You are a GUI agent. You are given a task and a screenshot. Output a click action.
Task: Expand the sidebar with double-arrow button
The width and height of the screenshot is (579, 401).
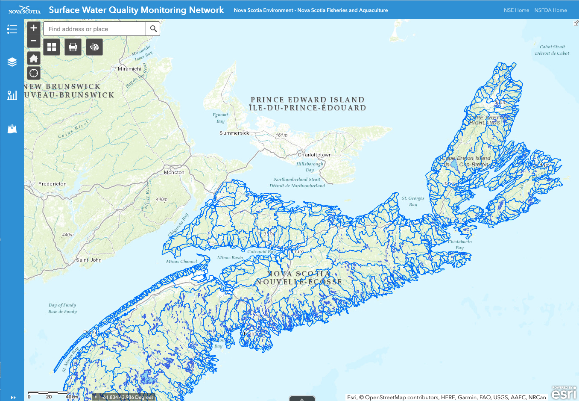13,397
